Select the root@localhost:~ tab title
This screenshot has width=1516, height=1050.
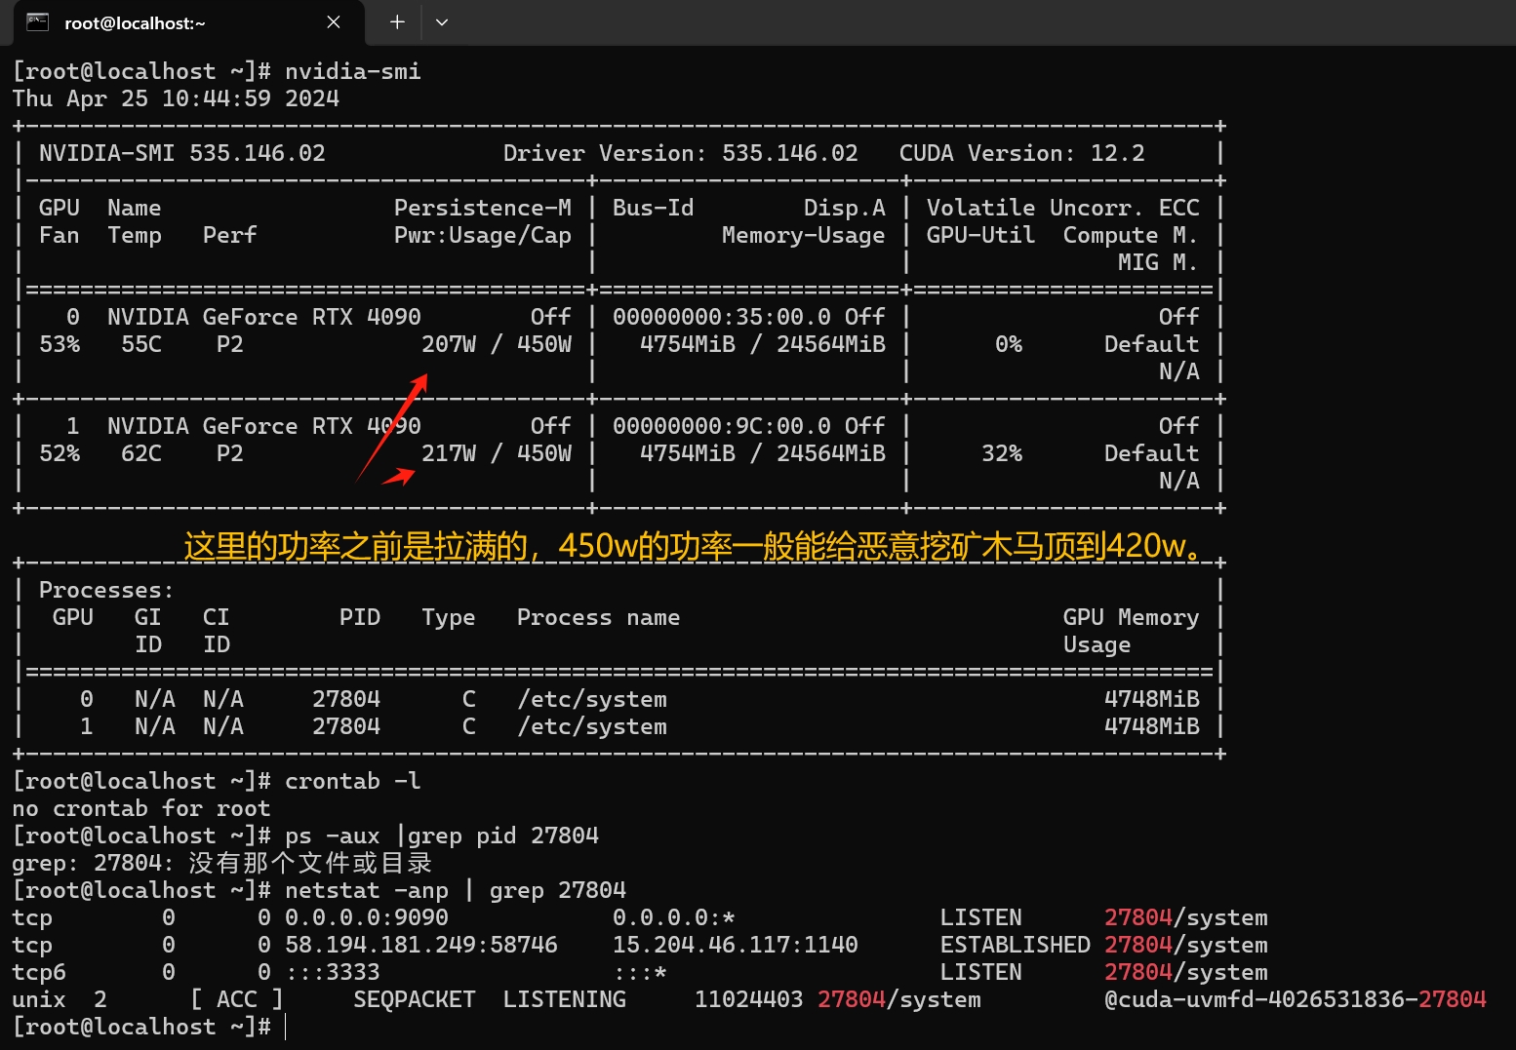pyautogui.click(x=135, y=23)
